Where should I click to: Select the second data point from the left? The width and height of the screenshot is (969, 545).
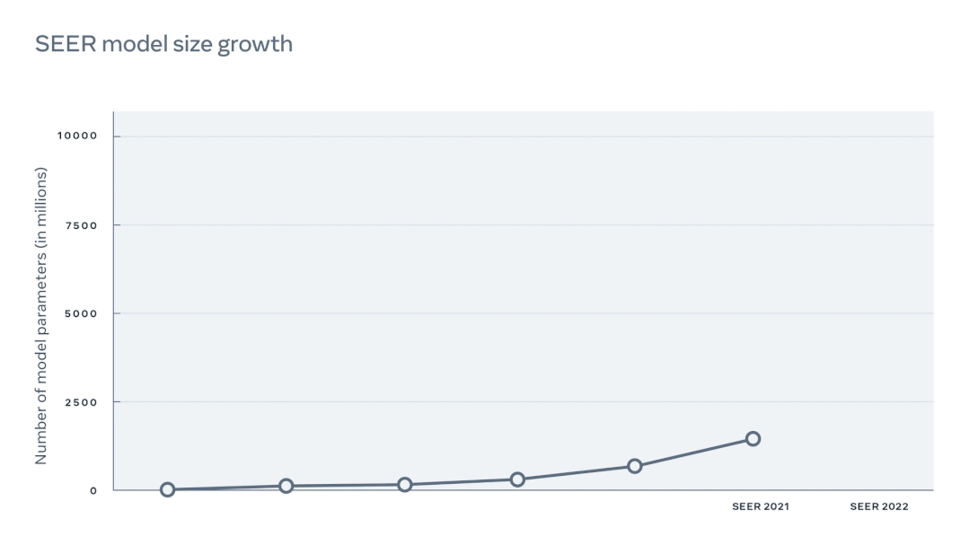pyautogui.click(x=286, y=486)
